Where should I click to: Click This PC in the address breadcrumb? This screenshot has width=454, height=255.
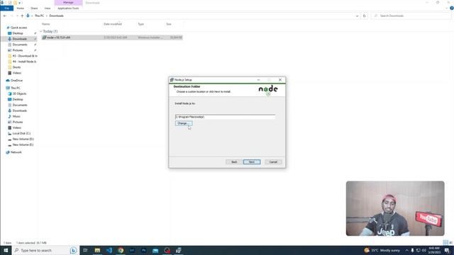pos(40,16)
